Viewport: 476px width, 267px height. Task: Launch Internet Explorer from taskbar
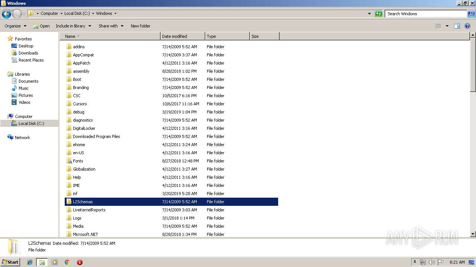[x=30, y=262]
